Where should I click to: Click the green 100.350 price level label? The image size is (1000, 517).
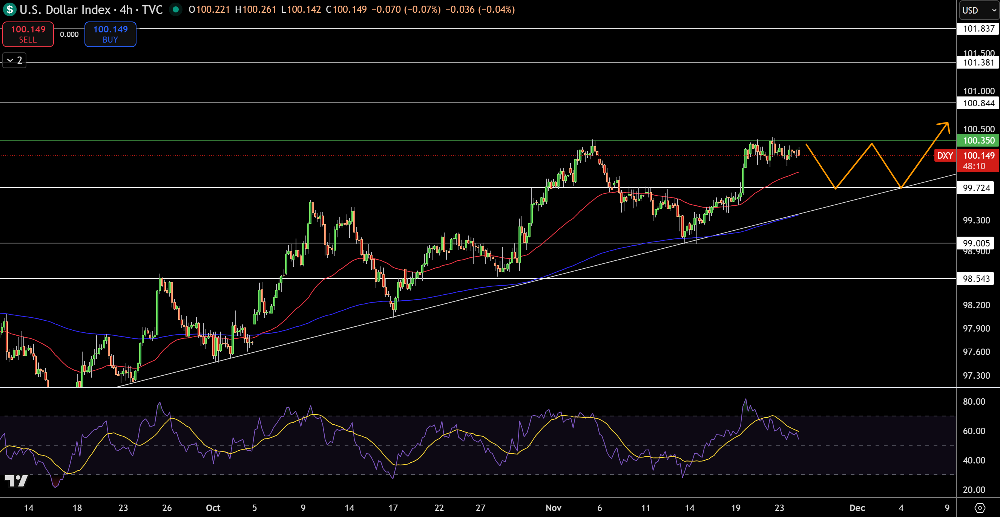click(977, 141)
